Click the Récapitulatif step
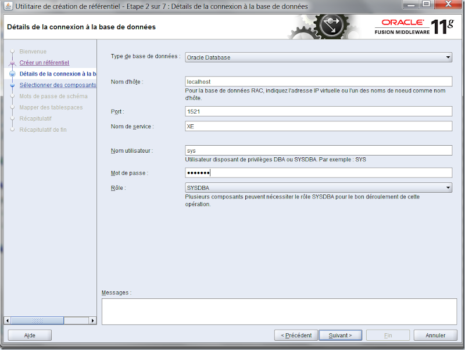 click(x=35, y=118)
